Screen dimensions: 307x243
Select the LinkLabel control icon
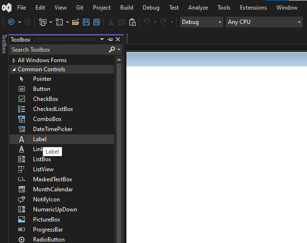22,149
